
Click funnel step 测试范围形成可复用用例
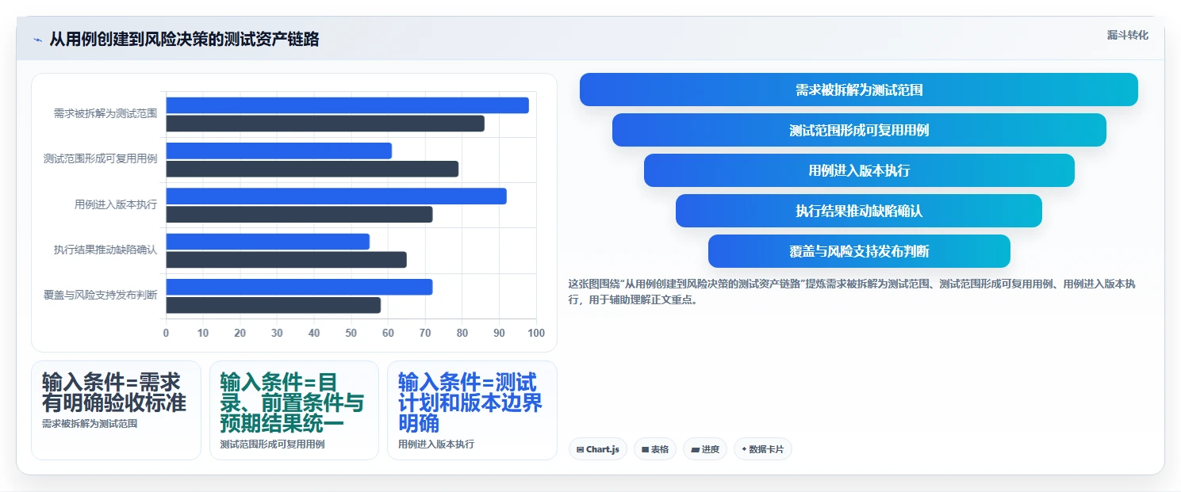859,130
